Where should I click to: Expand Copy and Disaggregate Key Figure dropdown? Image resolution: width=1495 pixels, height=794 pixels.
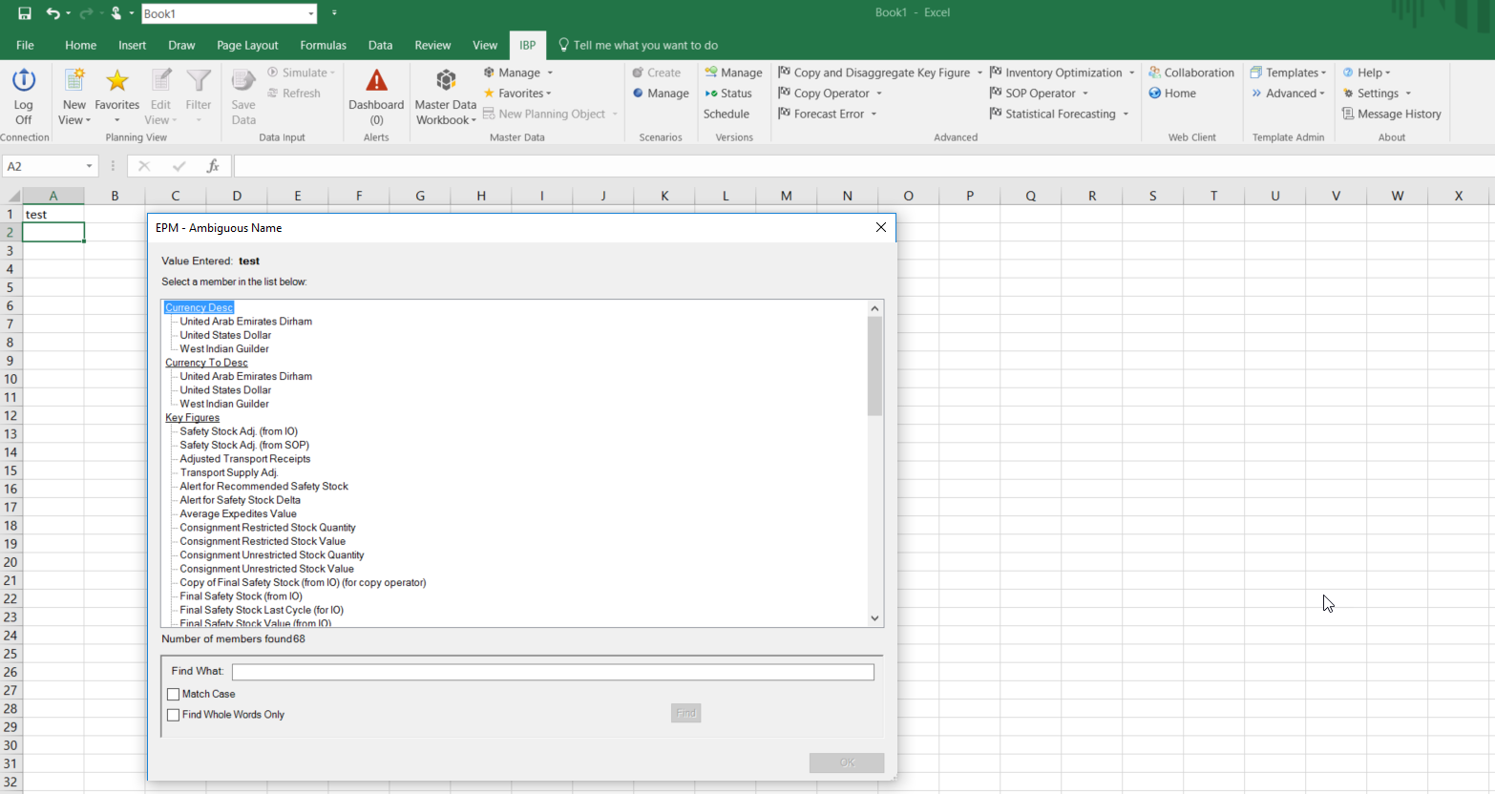click(x=979, y=73)
